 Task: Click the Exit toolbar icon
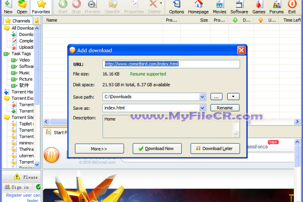pyautogui.click(x=292, y=7)
